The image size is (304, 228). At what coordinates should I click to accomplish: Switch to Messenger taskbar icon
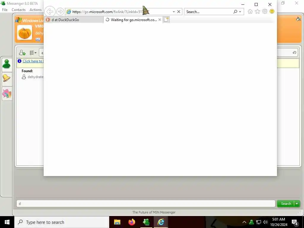(146, 222)
